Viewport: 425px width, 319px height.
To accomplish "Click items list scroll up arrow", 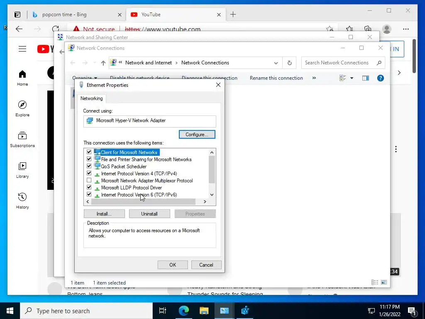I will (212, 152).
